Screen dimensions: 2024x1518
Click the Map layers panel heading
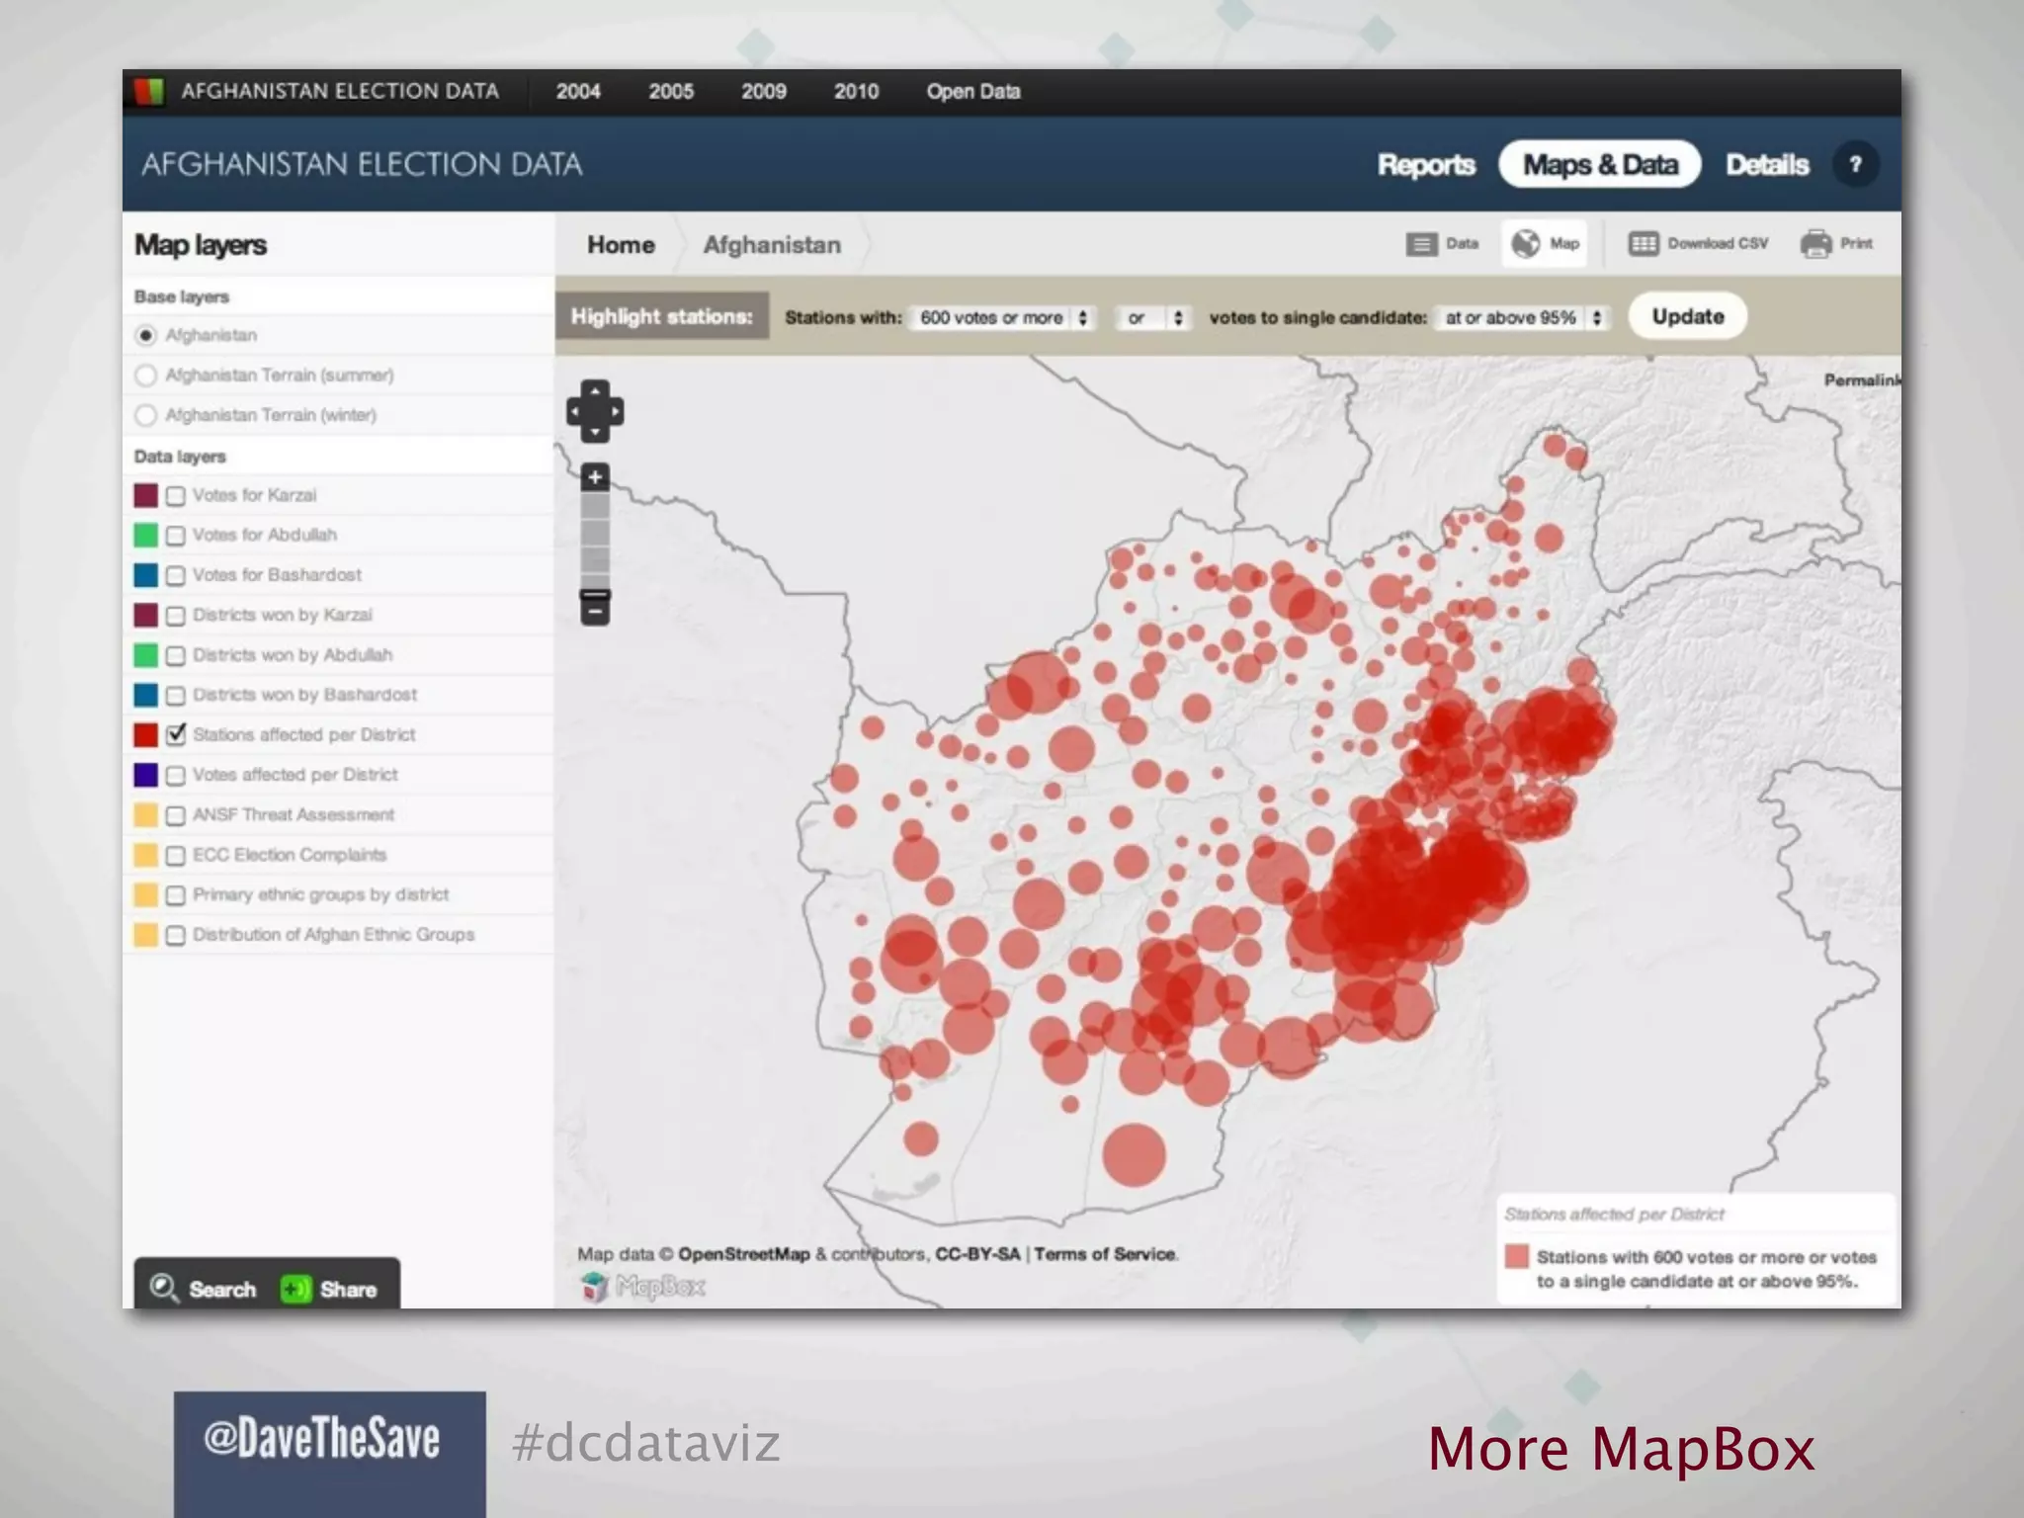[x=201, y=245]
